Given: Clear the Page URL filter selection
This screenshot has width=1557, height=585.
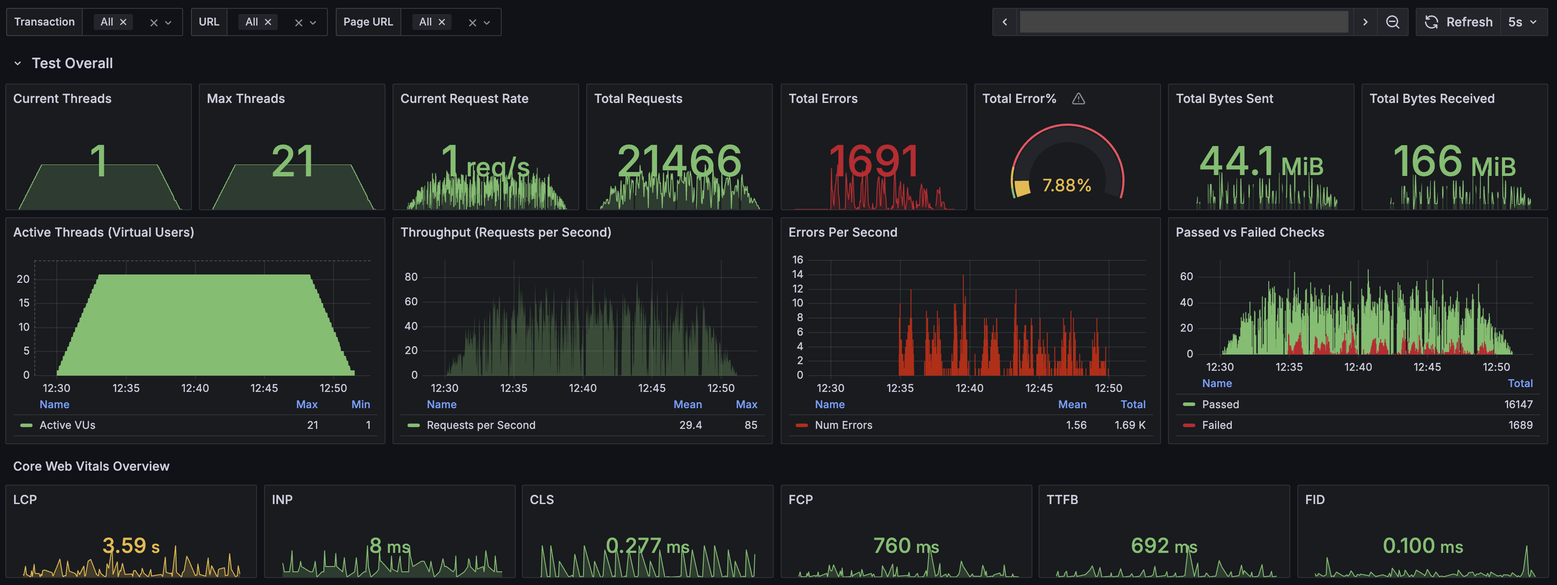Looking at the screenshot, I should click(473, 22).
